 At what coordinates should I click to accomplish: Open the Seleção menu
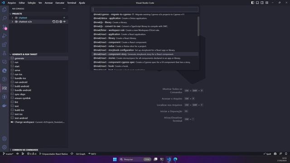click(x=32, y=3)
